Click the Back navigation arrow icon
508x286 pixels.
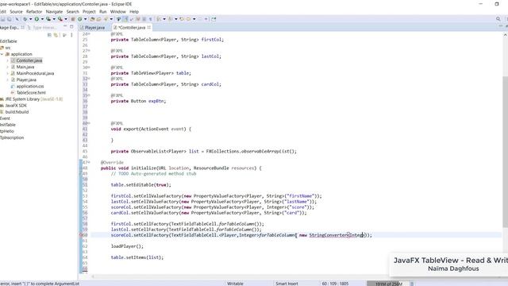click(188, 19)
